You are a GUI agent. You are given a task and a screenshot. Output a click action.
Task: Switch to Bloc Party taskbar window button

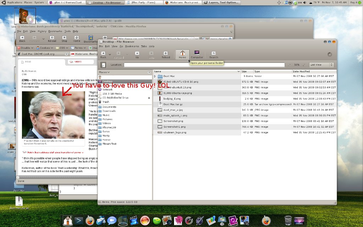144,2
